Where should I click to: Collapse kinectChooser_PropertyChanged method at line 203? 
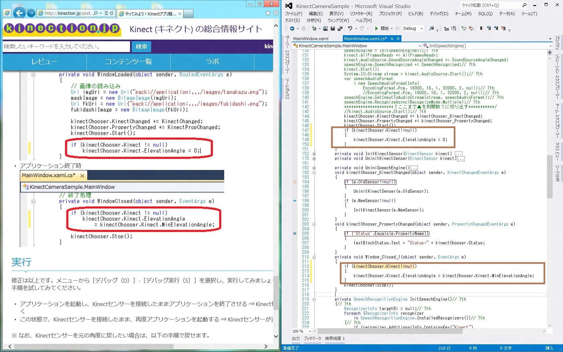pyautogui.click(x=314, y=224)
